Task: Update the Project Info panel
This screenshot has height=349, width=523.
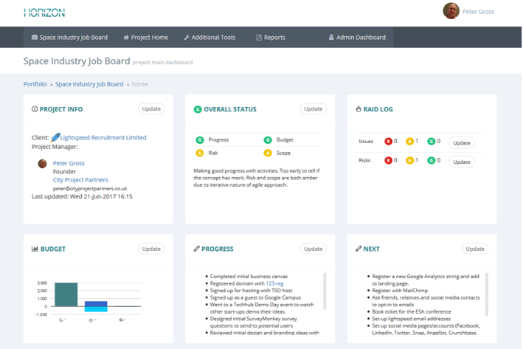Action: 151,108
